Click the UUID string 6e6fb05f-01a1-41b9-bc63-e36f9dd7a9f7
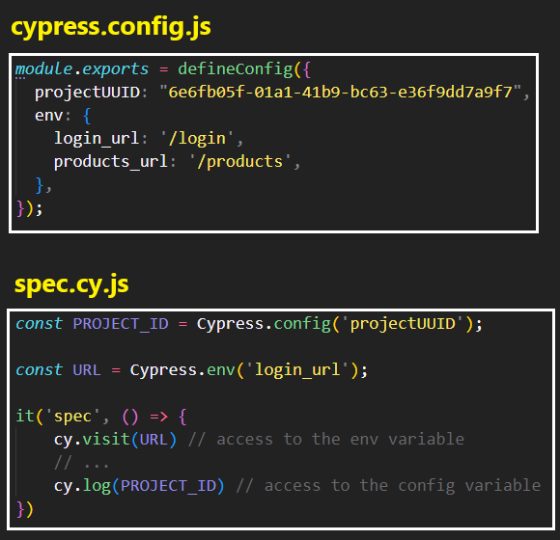Viewport: 560px width, 540px height. (340, 92)
